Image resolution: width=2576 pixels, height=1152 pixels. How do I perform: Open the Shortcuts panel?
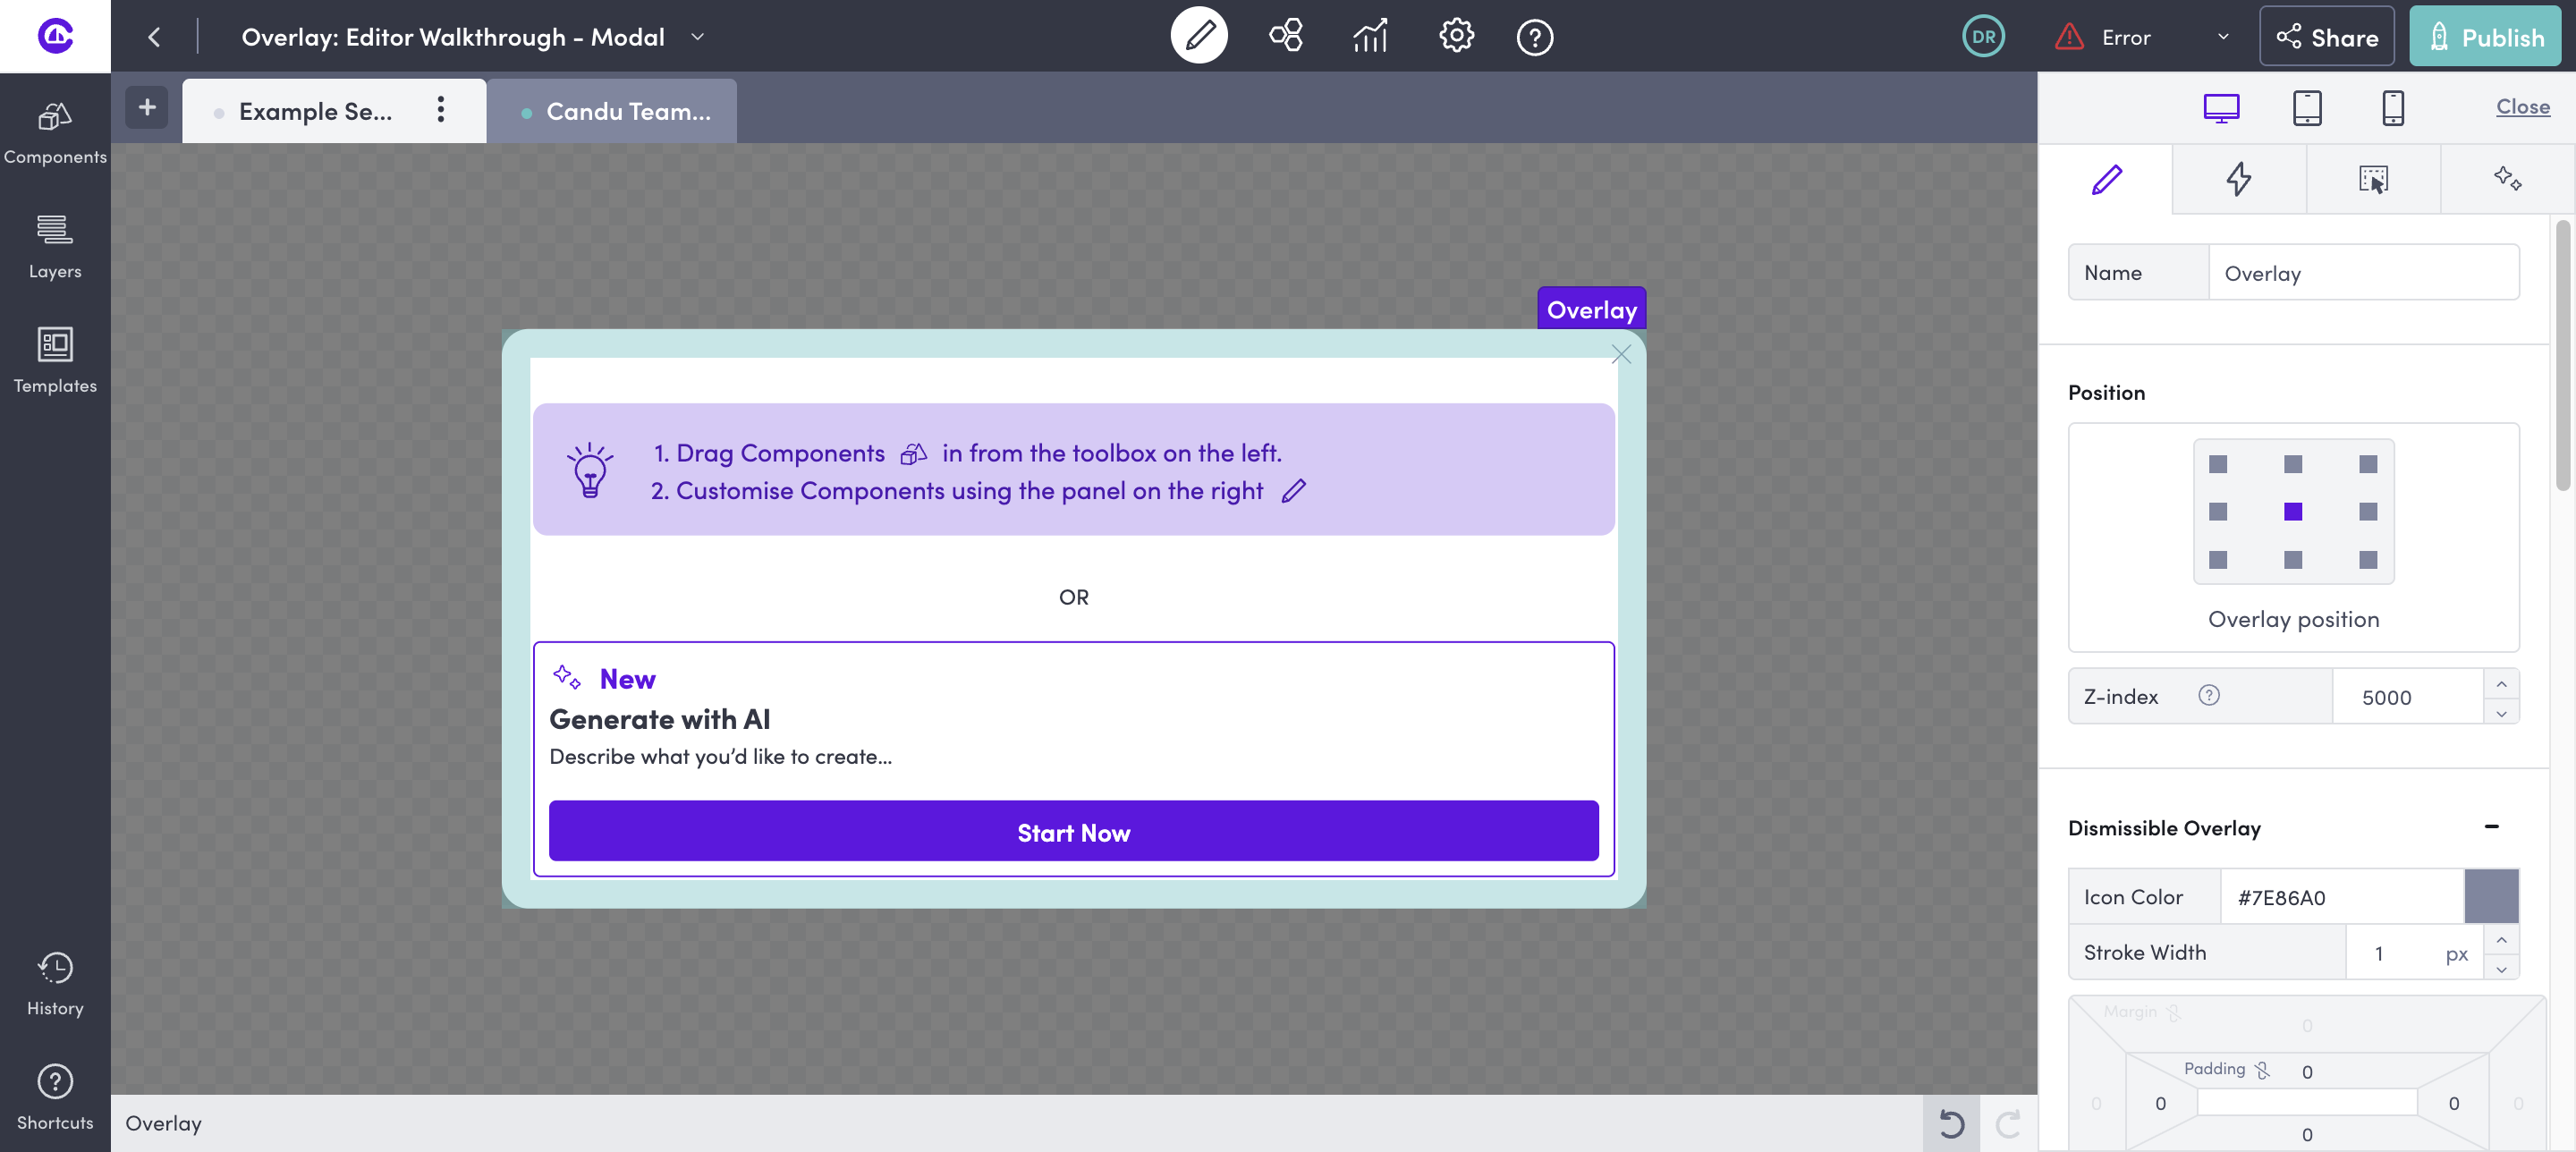point(55,1092)
